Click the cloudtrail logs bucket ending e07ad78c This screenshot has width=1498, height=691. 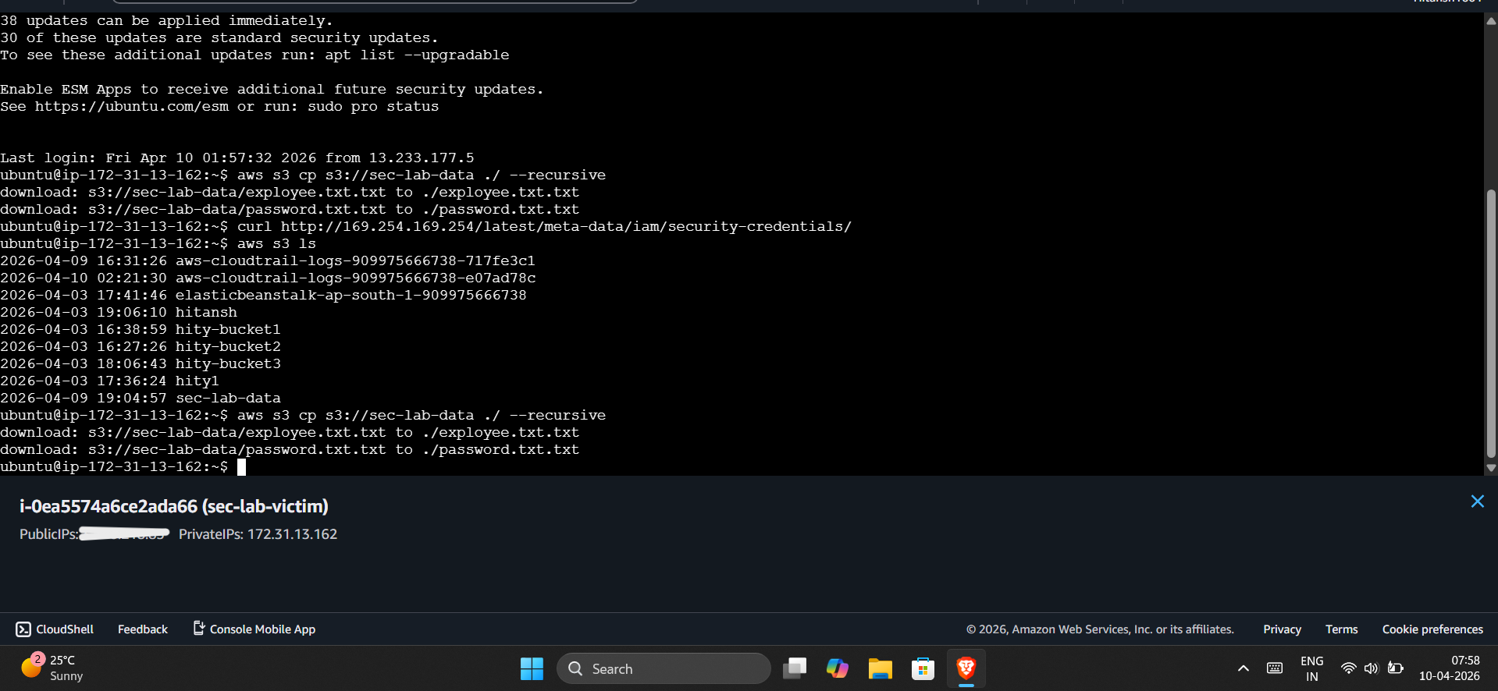tap(355, 278)
